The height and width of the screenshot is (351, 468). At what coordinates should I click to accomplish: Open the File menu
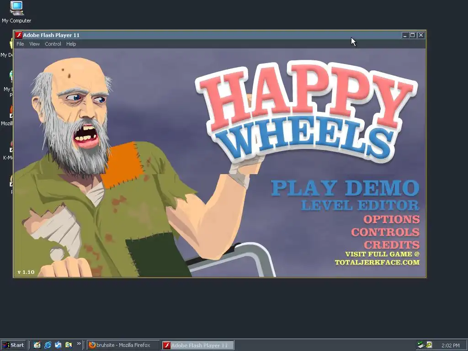click(20, 44)
